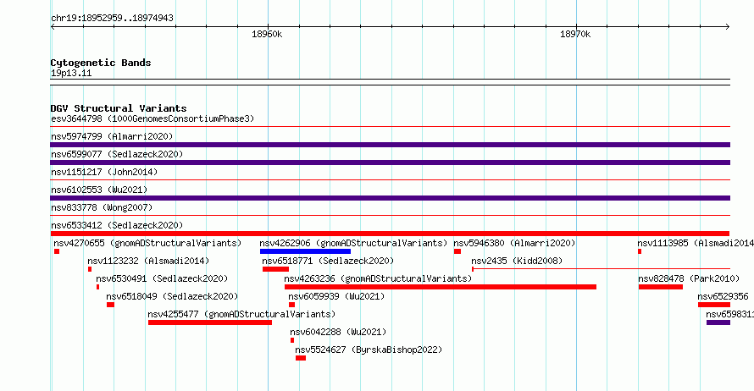Open nsv5974799 (Almarri2020) label
754x391 pixels.
point(112,136)
